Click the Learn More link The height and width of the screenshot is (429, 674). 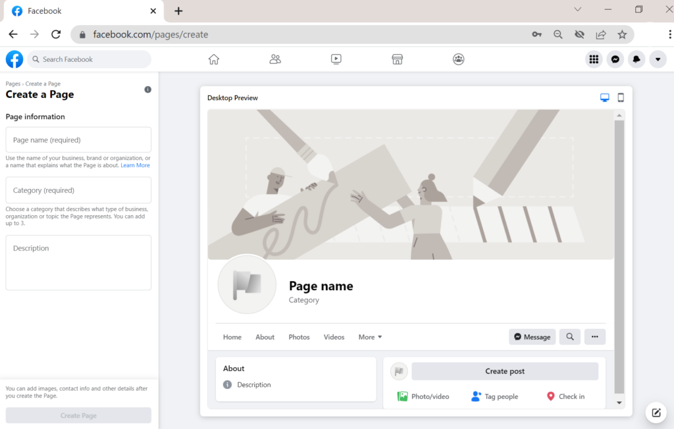tap(136, 166)
